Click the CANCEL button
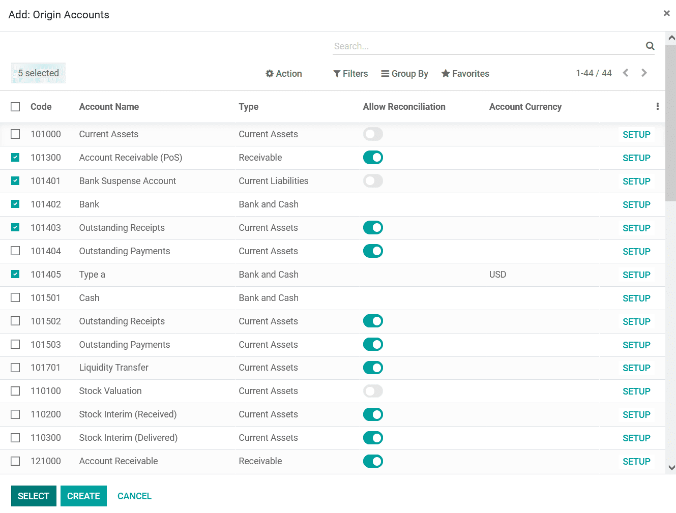Screen dimensions: 676x513 pos(134,496)
